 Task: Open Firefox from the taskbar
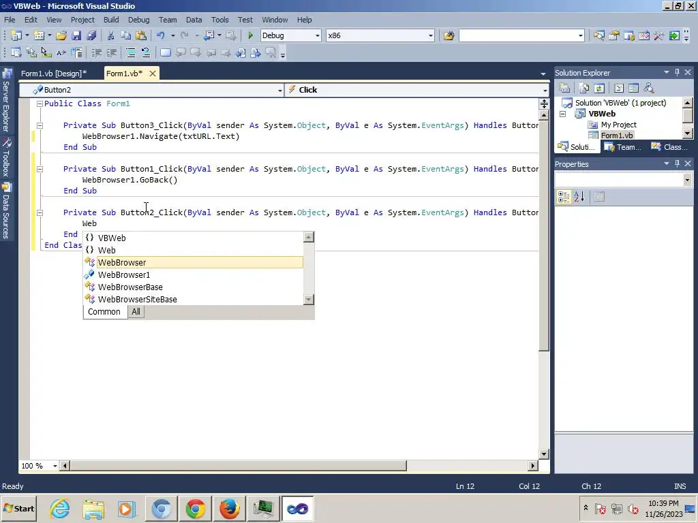click(x=229, y=509)
